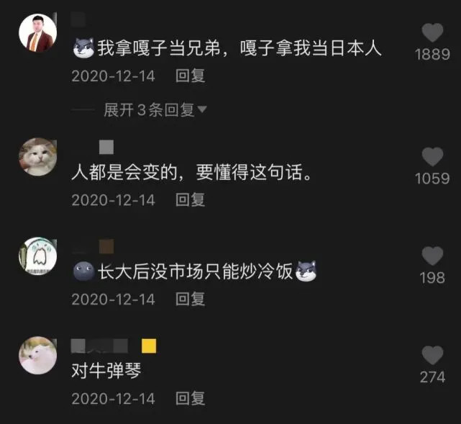Click the dropdown arrow beside 展开3条回复
Screen dimensions: 461x424
(x=202, y=109)
